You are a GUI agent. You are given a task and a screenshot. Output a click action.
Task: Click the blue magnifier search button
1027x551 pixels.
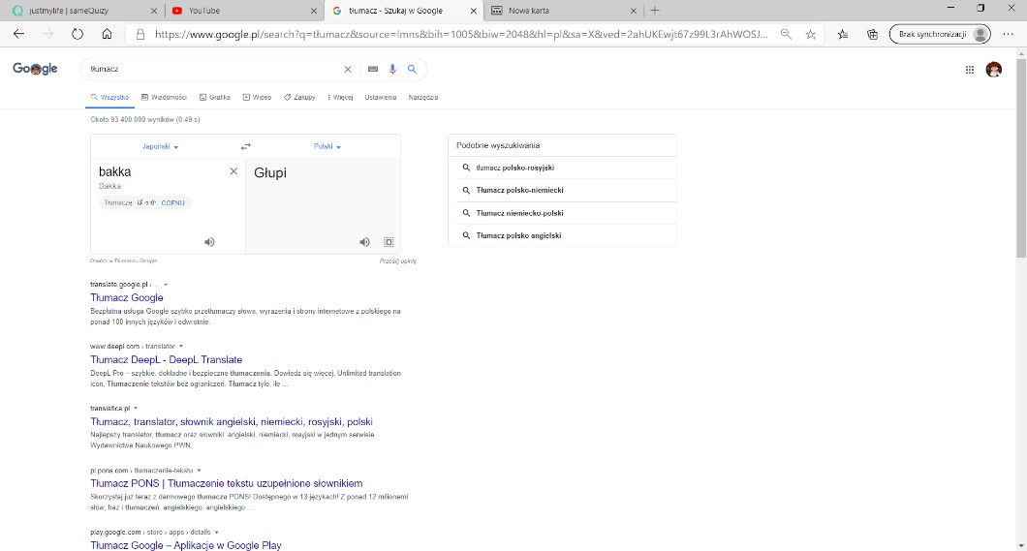pos(412,70)
